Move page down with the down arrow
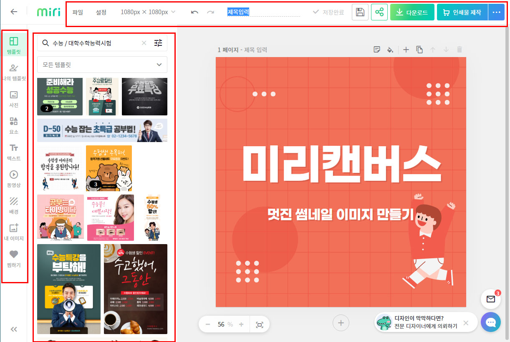This screenshot has width=510, height=342. point(446,50)
